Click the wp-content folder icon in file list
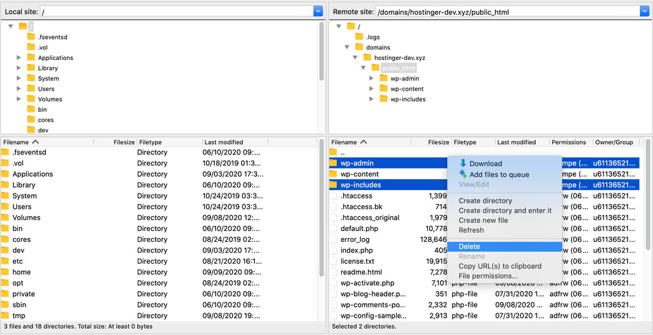Image resolution: width=653 pixels, height=335 pixels. tap(333, 174)
